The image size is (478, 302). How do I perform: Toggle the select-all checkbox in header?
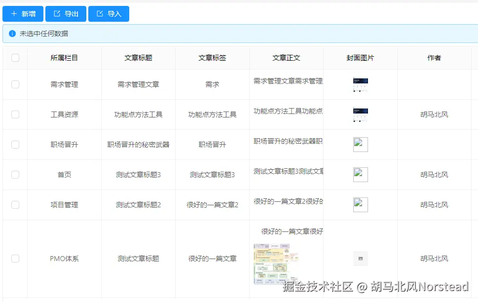[x=15, y=58]
